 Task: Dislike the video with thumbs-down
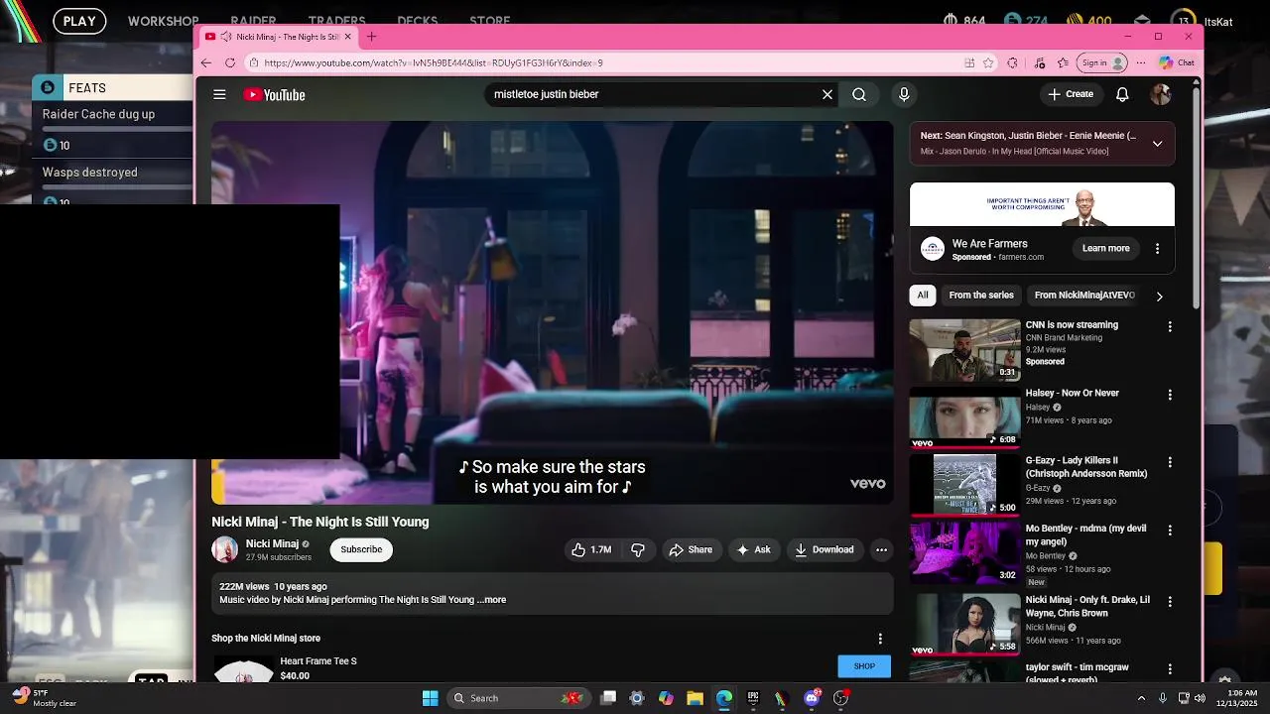pyautogui.click(x=638, y=549)
